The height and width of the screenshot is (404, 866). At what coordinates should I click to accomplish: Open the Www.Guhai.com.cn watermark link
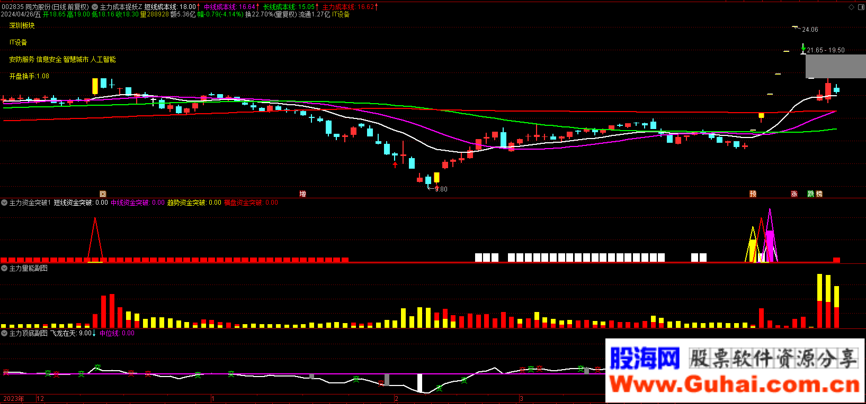point(735,384)
